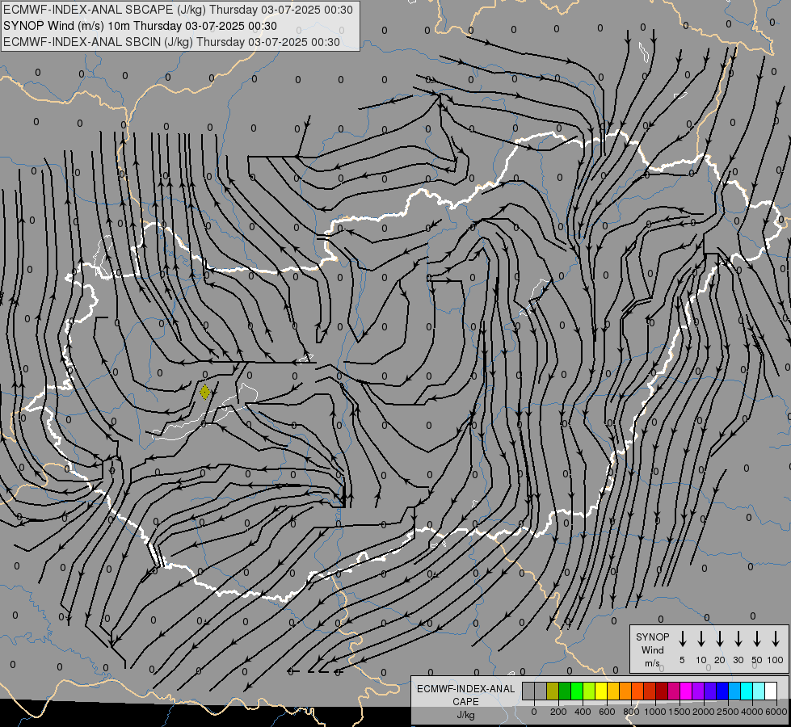
Task: Click the SBCAPE title line in header
Action: coord(178,10)
